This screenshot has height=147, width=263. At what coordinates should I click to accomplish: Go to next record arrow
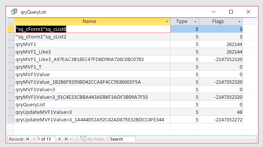click(60, 139)
